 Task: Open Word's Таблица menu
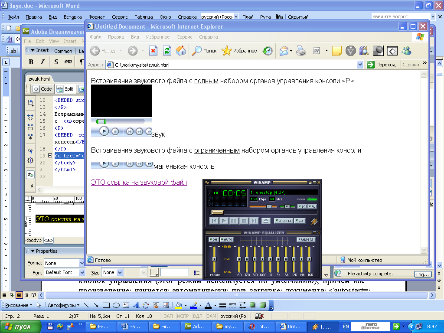(144, 17)
